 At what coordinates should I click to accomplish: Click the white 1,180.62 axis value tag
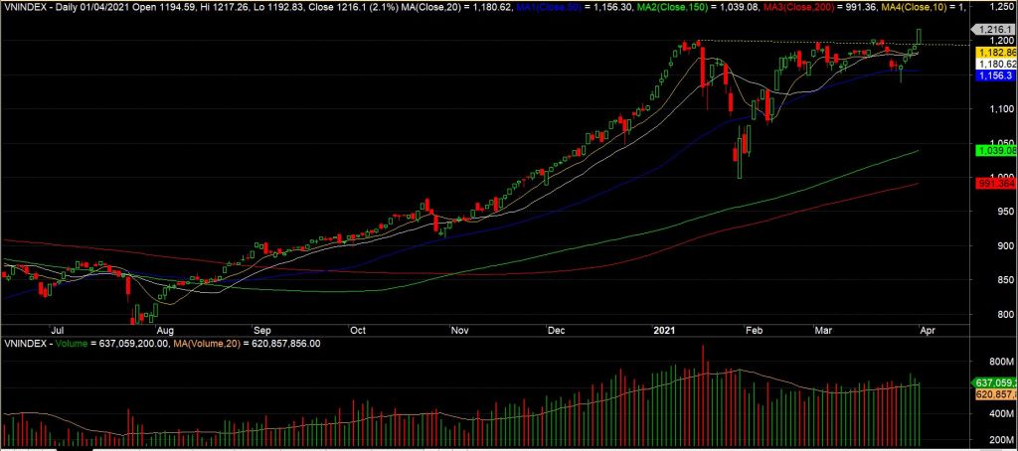pos(997,65)
